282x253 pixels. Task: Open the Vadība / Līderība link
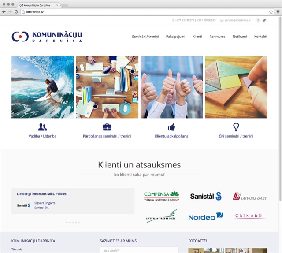[42, 136]
